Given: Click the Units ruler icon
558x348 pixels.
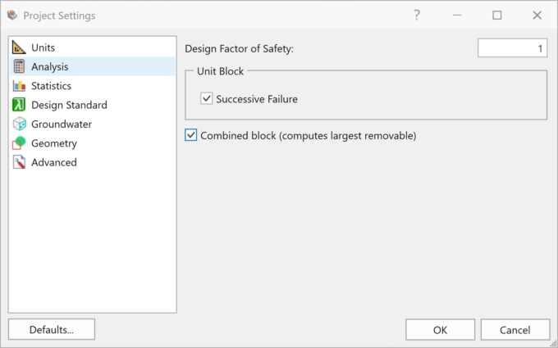Looking at the screenshot, I should [19, 47].
